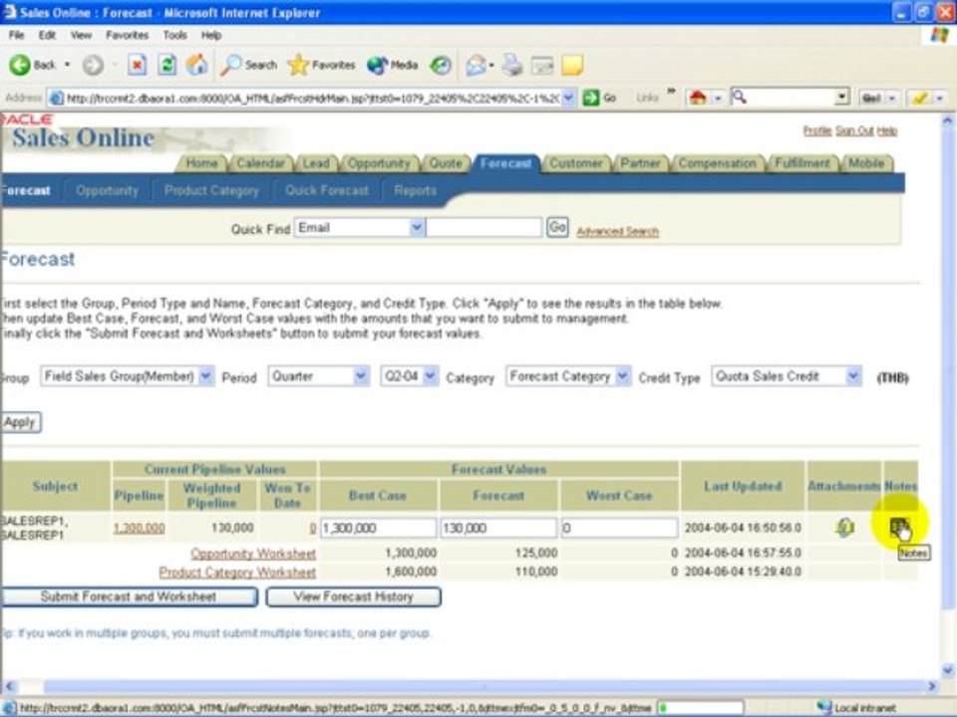The height and width of the screenshot is (717, 957).
Task: Open the Reports subtab
Action: click(415, 191)
